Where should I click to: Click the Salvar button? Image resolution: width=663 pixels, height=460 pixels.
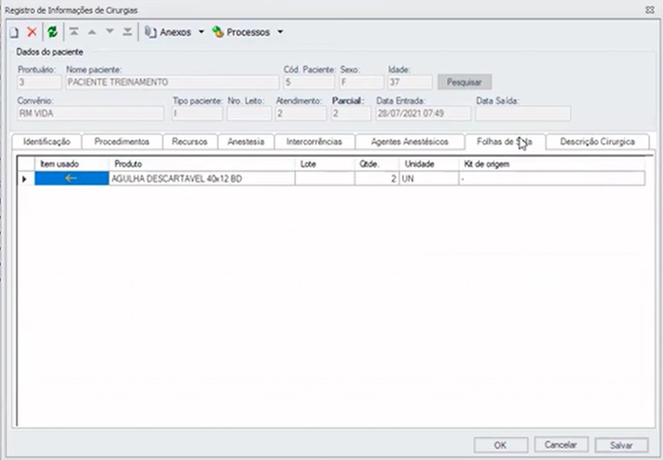click(621, 444)
